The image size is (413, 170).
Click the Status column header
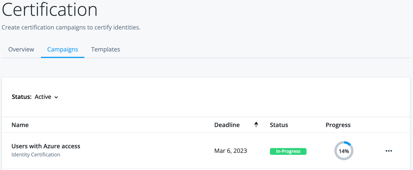pos(279,125)
